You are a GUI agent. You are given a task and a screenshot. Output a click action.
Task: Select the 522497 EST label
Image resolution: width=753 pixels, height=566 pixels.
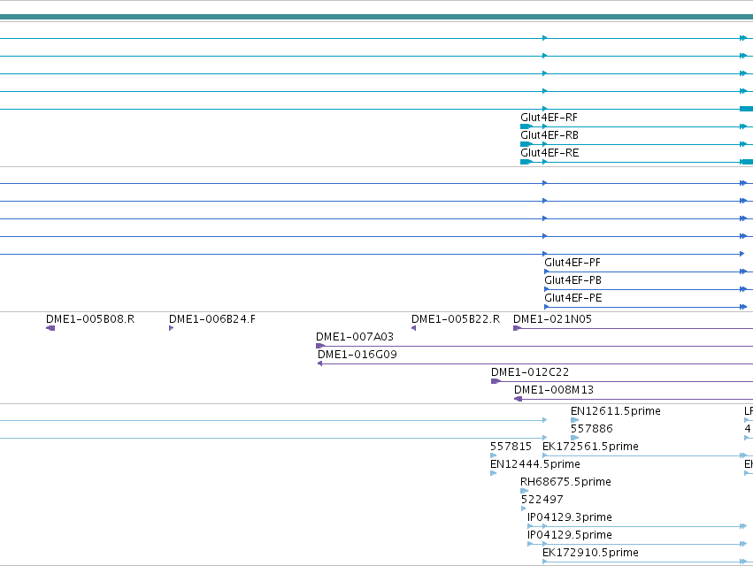click(x=542, y=500)
